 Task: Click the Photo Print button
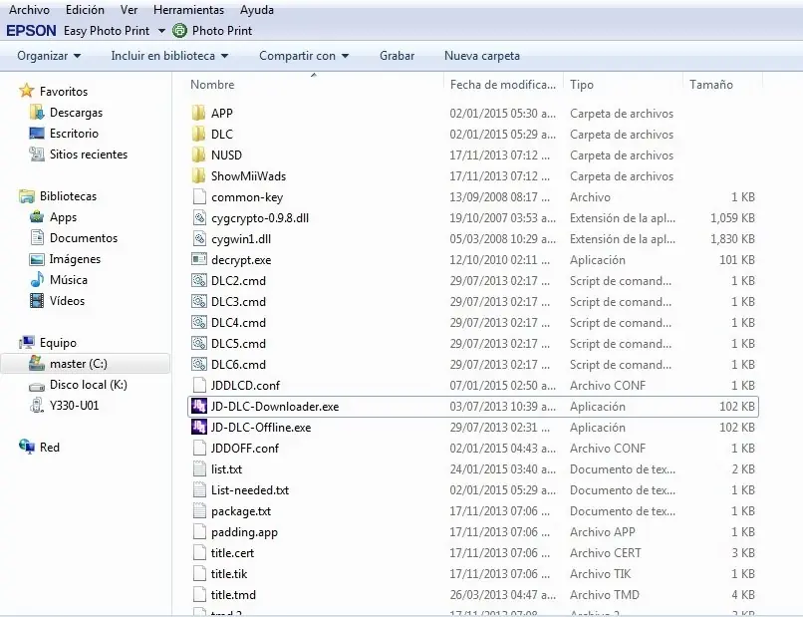222,31
